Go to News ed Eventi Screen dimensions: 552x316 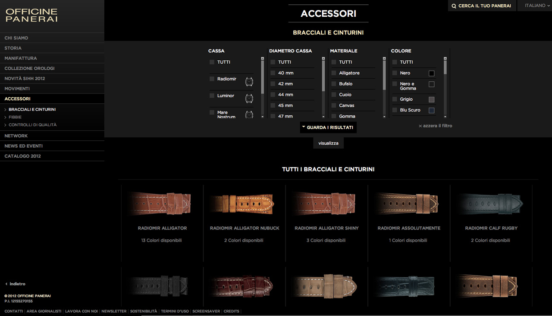(52, 146)
